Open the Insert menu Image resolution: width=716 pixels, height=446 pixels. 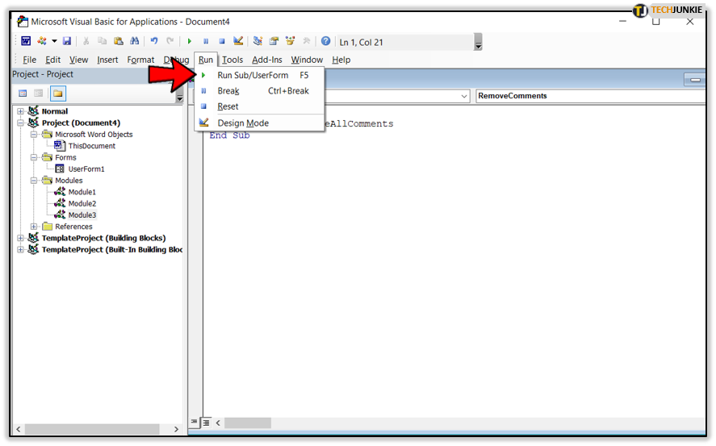pos(107,60)
